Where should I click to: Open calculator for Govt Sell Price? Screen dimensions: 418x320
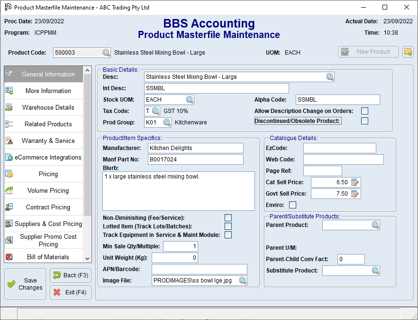point(355,194)
